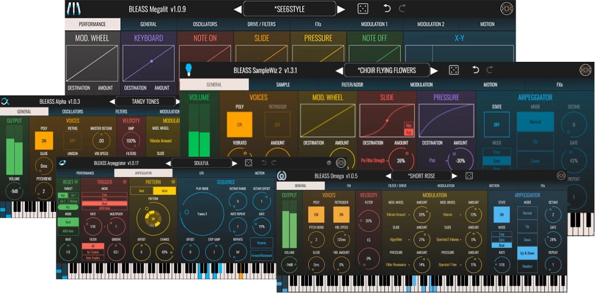Click the Keyboard modulation curve graph
This screenshot has width=595, height=293.
coord(148,63)
